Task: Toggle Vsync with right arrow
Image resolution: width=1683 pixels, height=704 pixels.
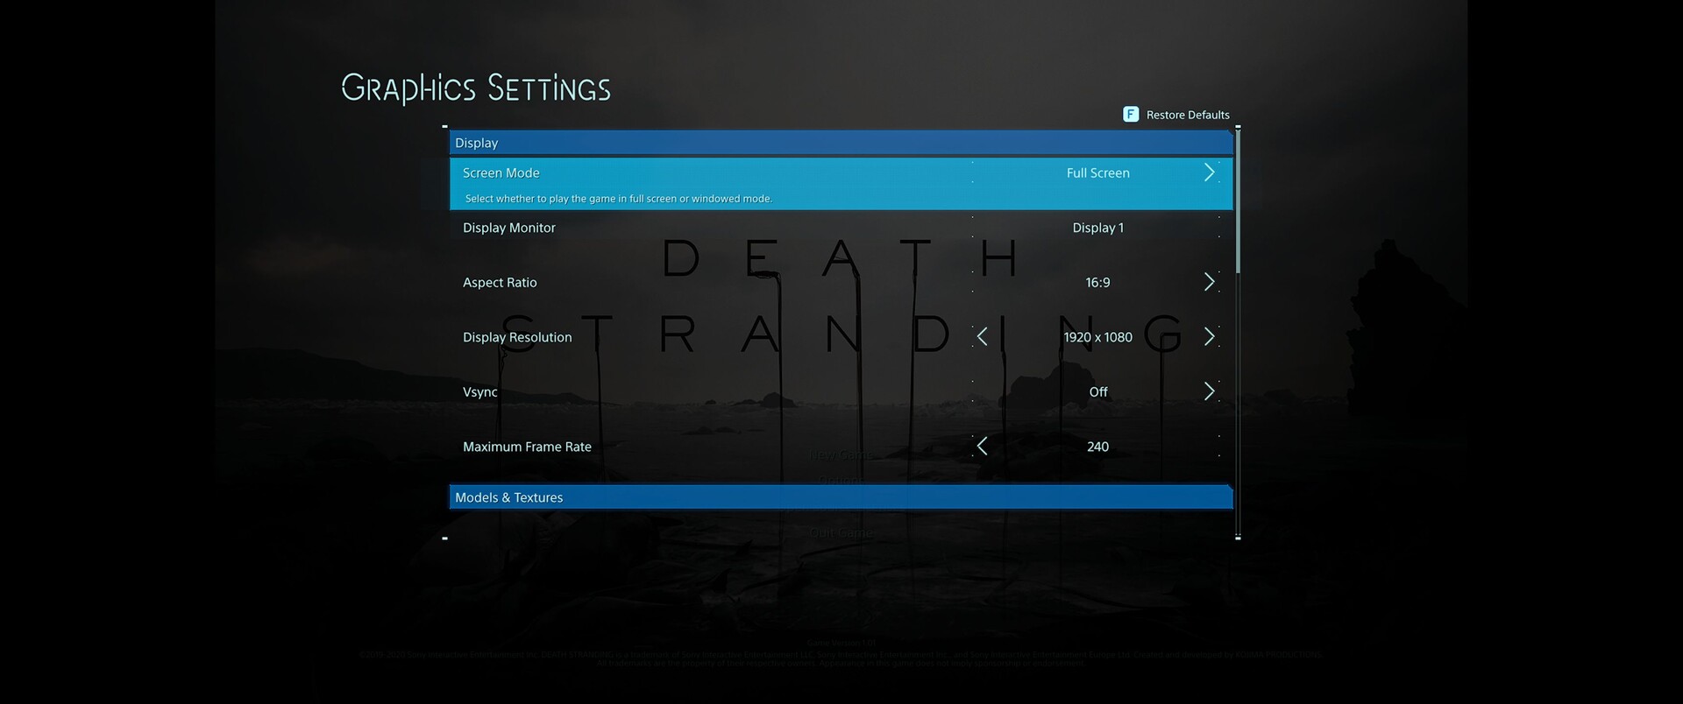Action: pyautogui.click(x=1210, y=391)
